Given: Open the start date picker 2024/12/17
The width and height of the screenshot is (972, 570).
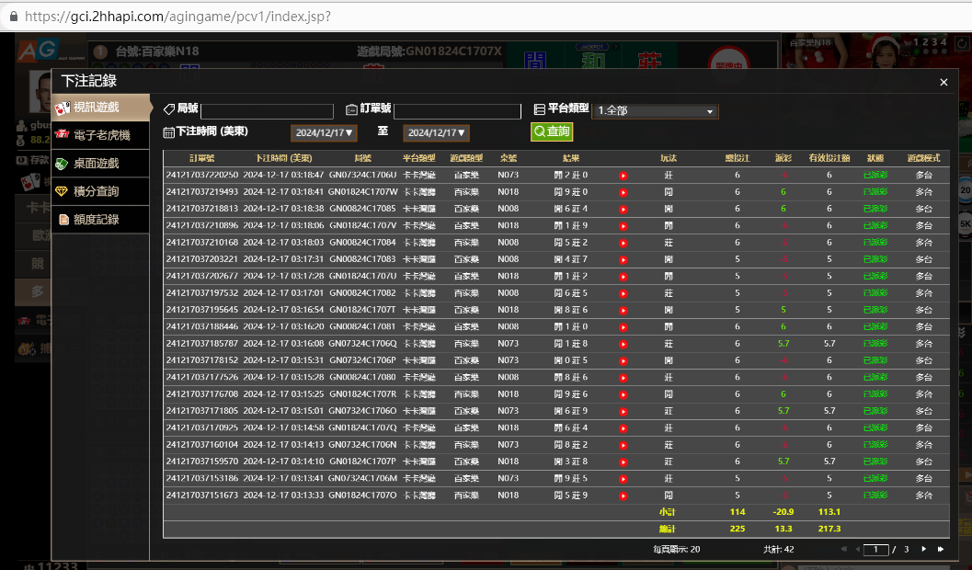Looking at the screenshot, I should tap(323, 133).
